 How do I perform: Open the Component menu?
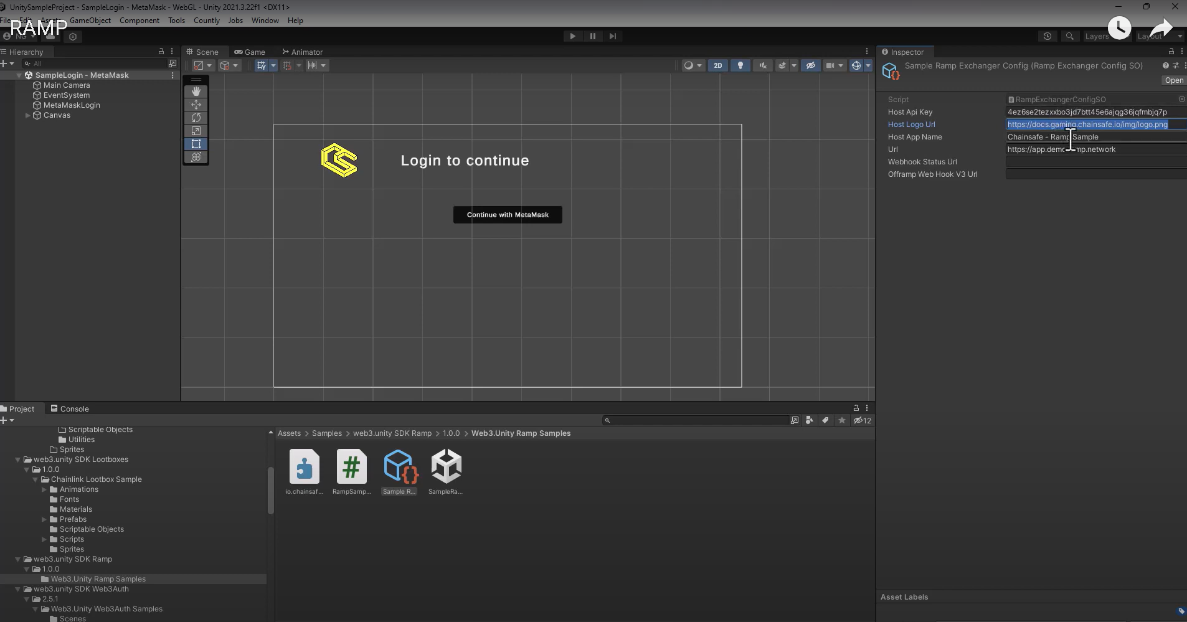(139, 20)
